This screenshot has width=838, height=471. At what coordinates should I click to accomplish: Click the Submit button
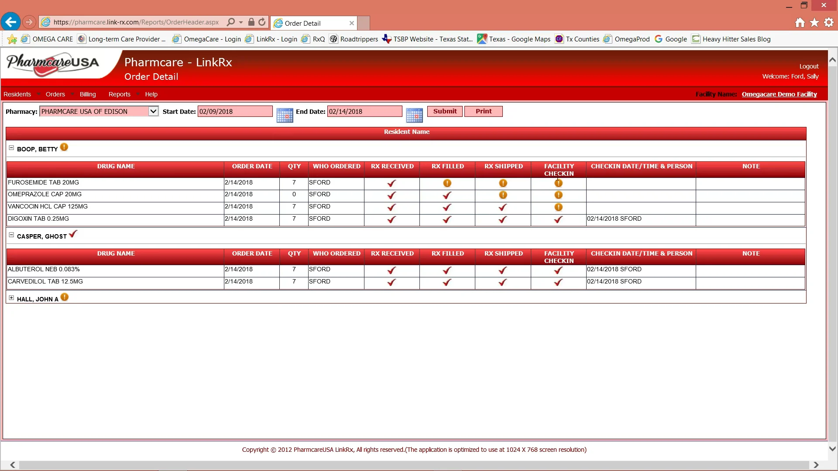coord(445,111)
